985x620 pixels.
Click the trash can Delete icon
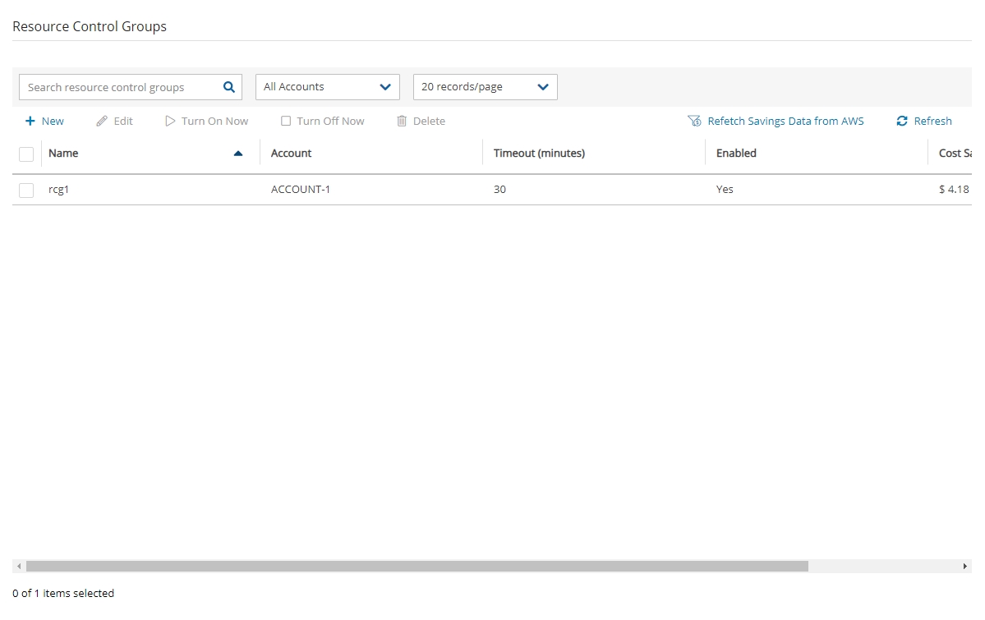point(402,121)
